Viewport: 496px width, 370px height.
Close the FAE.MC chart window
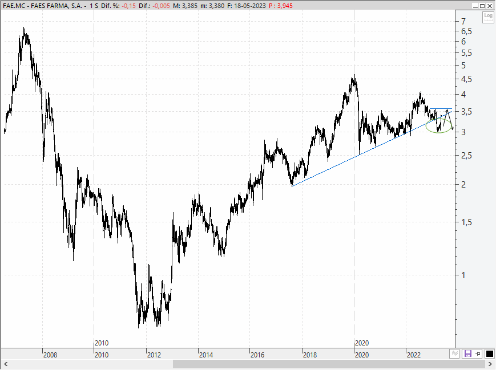click(x=489, y=6)
